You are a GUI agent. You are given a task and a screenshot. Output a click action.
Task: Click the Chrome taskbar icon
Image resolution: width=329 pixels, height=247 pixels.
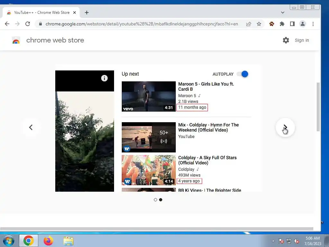[29, 241]
